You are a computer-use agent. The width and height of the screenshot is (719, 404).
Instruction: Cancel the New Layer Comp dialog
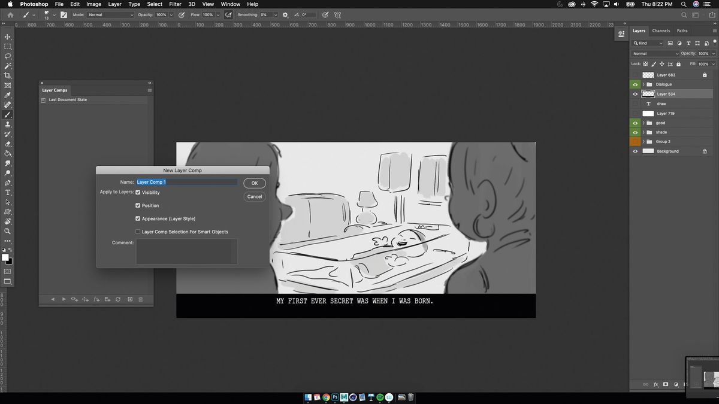point(254,196)
